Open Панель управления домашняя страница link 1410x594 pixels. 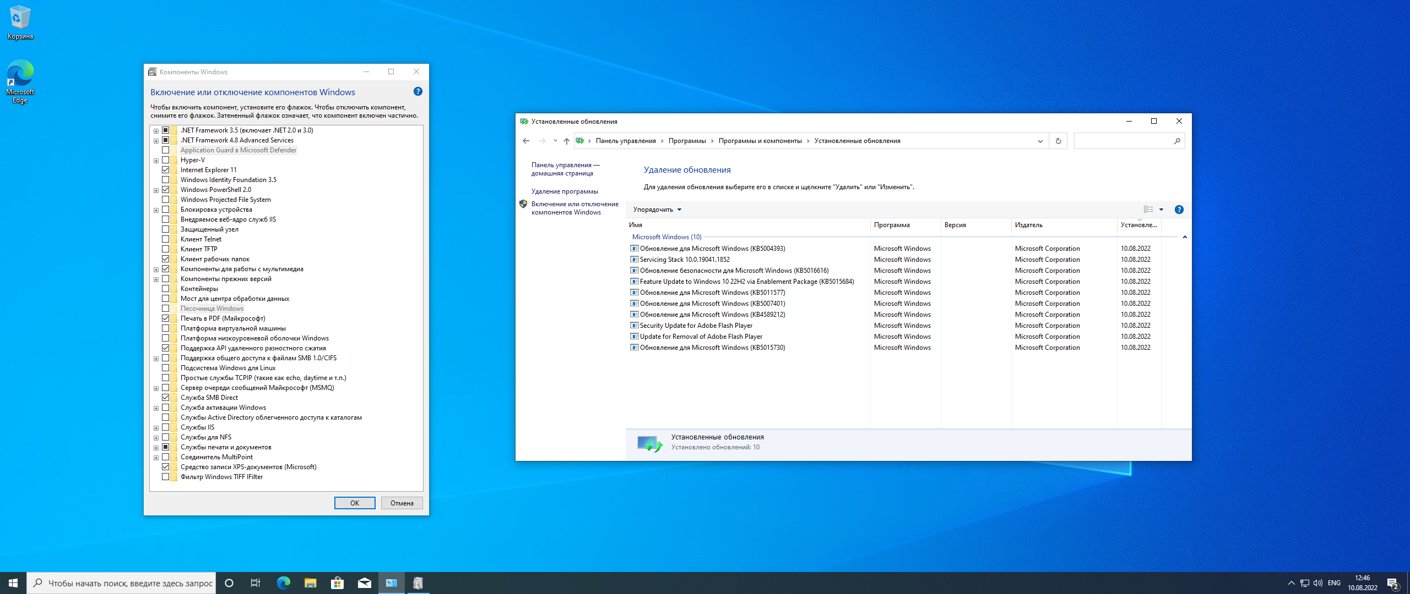coord(565,169)
